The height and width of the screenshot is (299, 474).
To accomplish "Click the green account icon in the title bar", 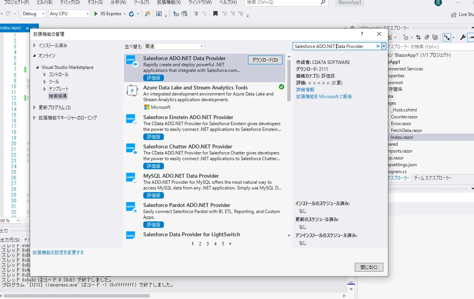I will pos(437,3).
